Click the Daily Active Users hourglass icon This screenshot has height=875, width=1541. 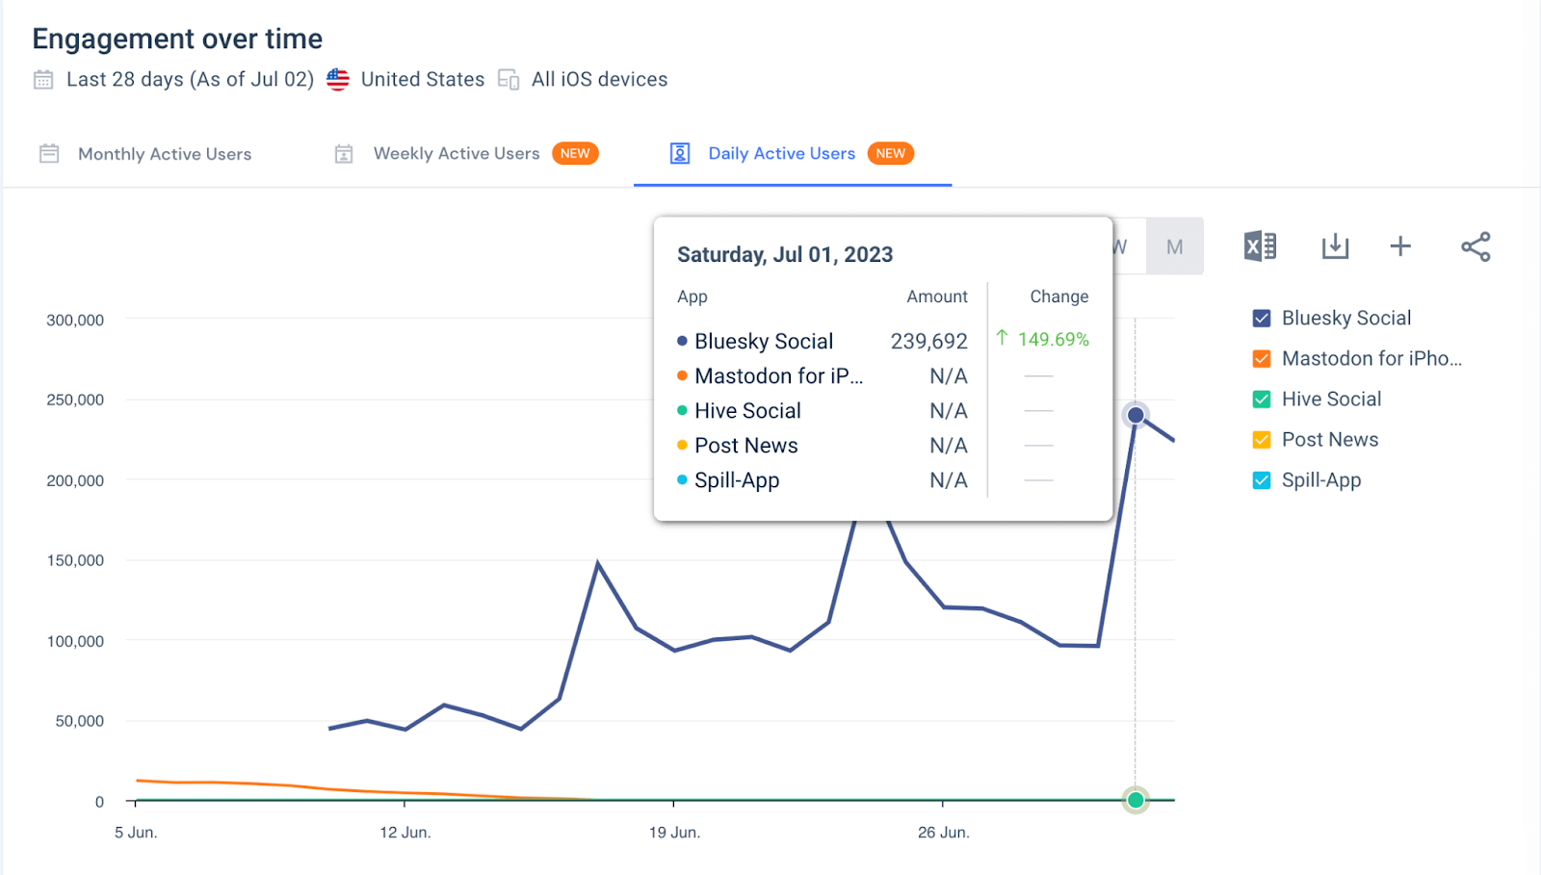pyautogui.click(x=680, y=153)
